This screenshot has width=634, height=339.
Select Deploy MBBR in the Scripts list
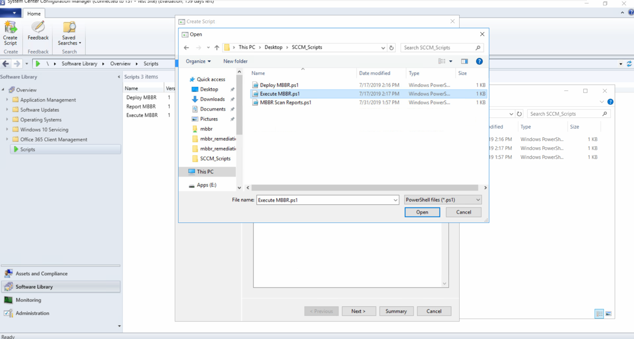(141, 98)
